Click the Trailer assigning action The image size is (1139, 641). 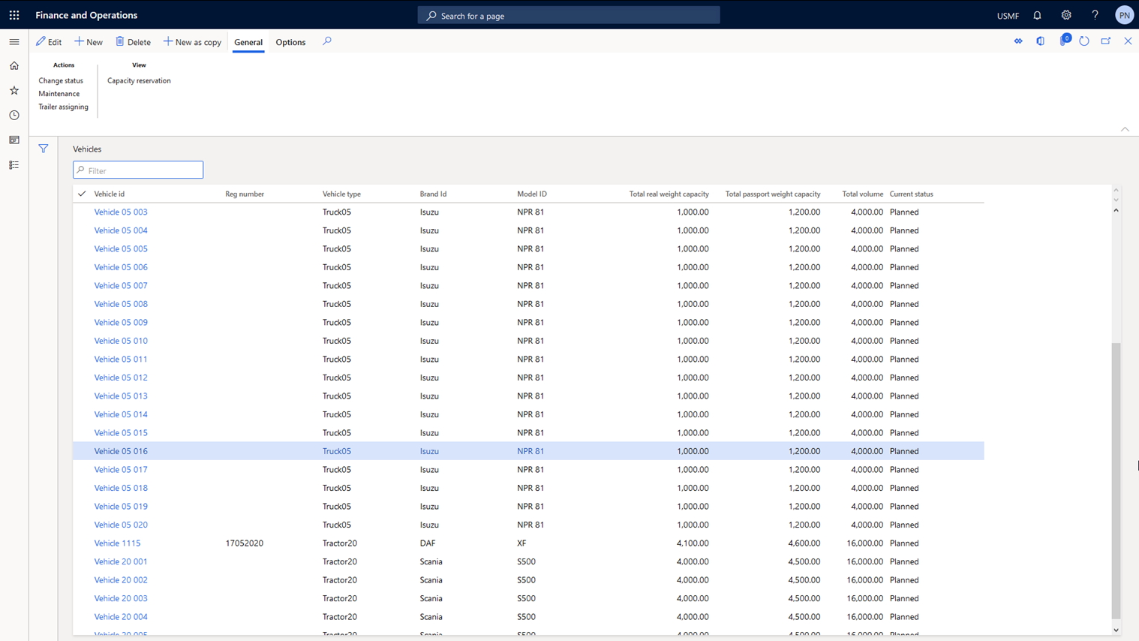[63, 107]
